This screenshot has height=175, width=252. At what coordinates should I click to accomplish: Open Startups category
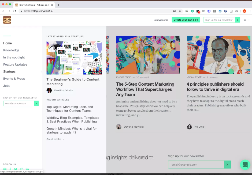coord(9,71)
